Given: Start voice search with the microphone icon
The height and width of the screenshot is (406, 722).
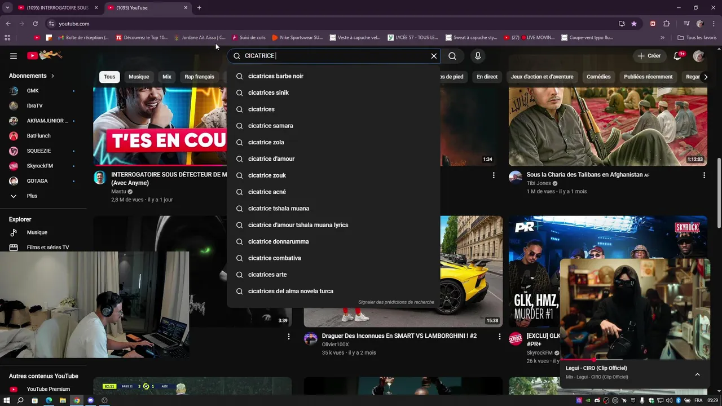Looking at the screenshot, I should point(478,56).
